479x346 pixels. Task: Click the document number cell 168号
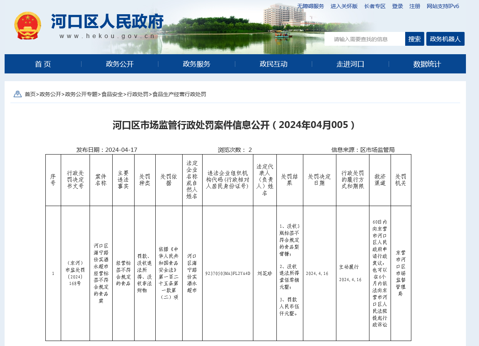click(75, 273)
